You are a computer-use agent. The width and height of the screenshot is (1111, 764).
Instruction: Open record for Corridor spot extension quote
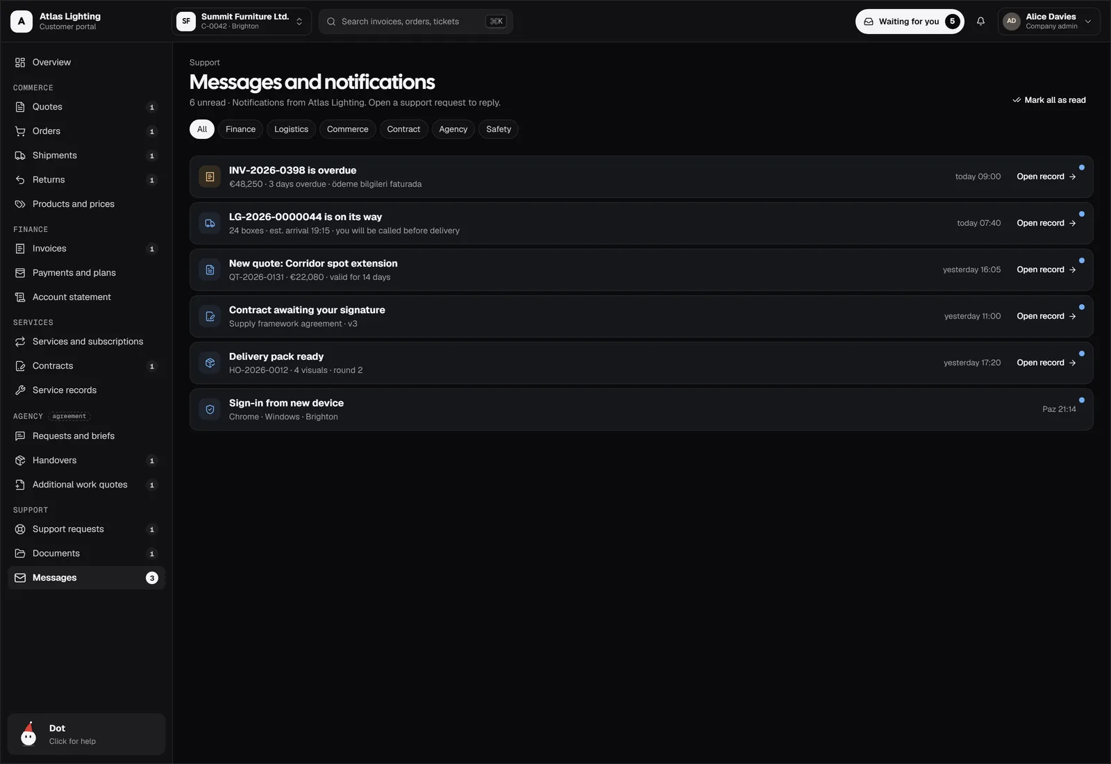tap(1046, 269)
